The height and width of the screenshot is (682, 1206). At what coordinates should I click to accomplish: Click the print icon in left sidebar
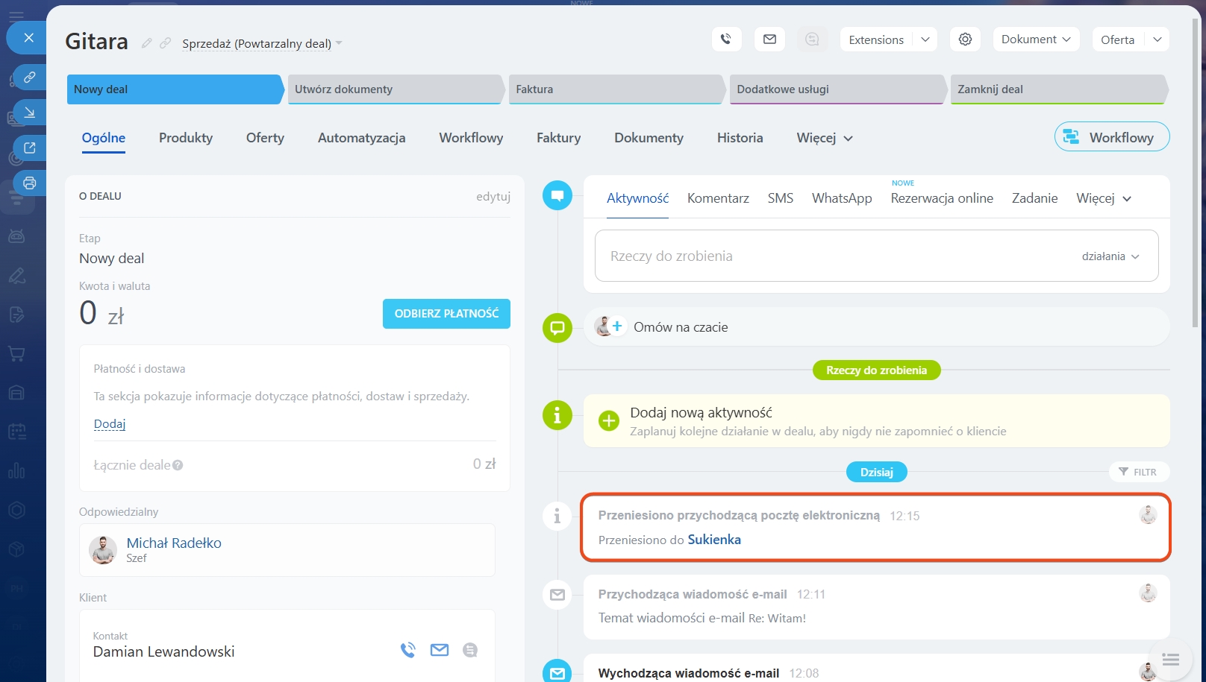coord(29,183)
